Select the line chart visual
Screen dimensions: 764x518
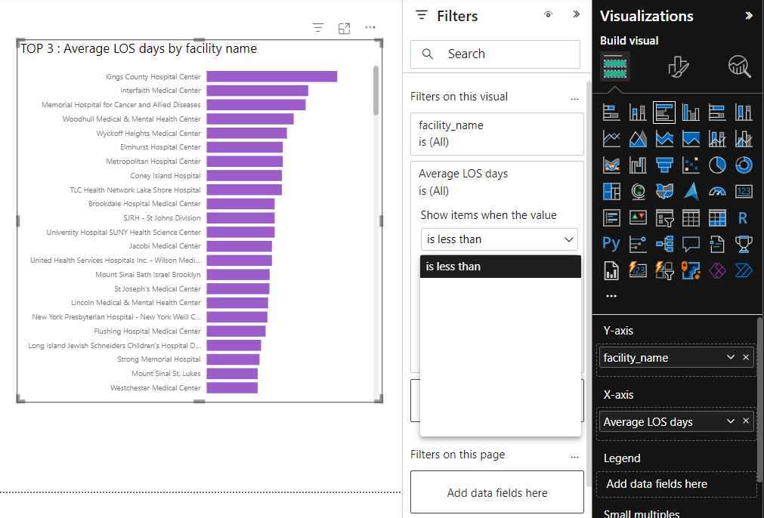pos(611,139)
